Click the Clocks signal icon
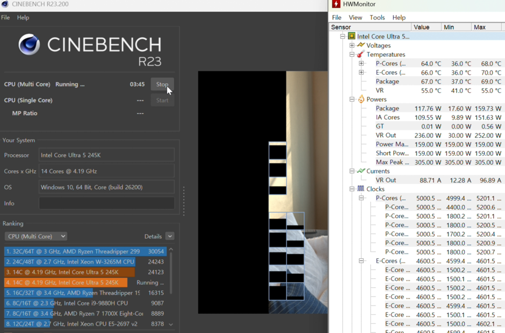505x333 pixels. 360,189
